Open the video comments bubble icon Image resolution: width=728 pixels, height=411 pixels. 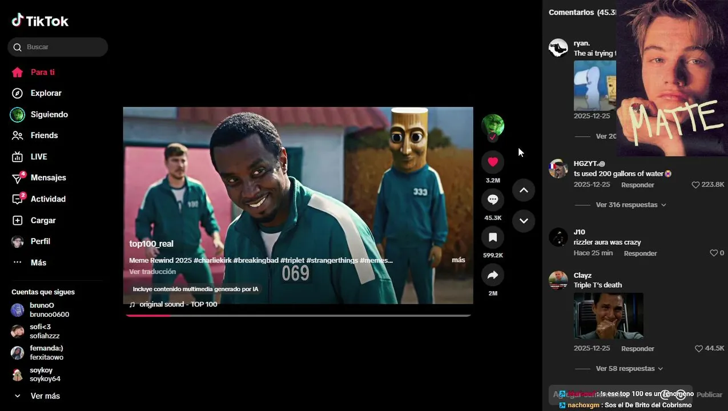click(x=493, y=200)
